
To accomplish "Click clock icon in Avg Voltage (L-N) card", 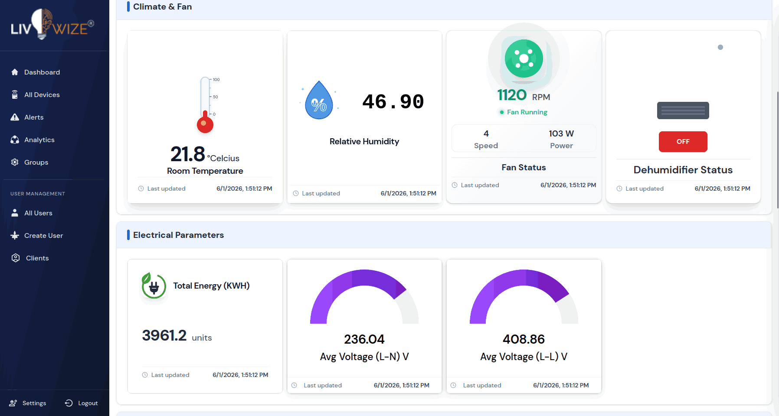I will [294, 385].
